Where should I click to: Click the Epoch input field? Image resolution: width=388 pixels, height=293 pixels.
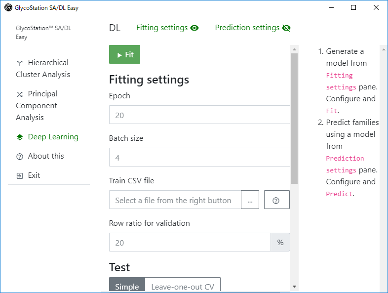pos(199,115)
